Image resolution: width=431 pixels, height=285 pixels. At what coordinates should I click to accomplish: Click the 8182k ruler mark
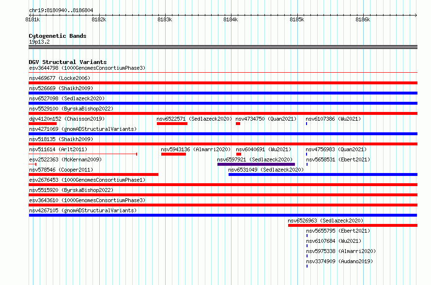click(99, 19)
